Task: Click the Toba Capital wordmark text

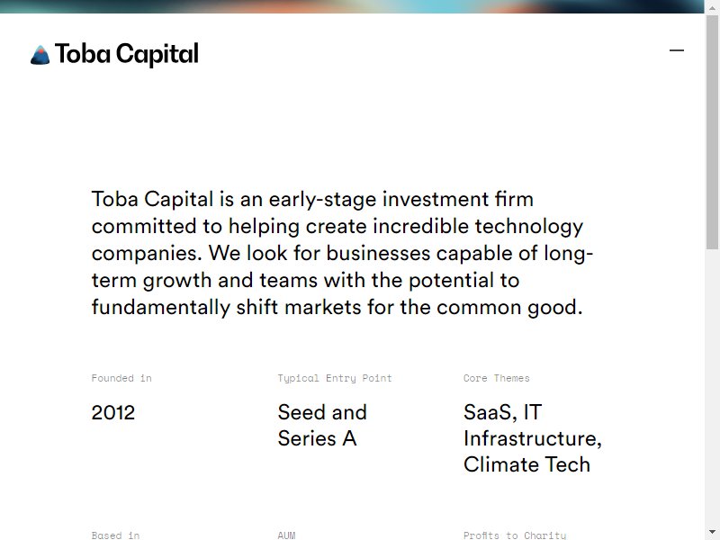Action: 127,55
